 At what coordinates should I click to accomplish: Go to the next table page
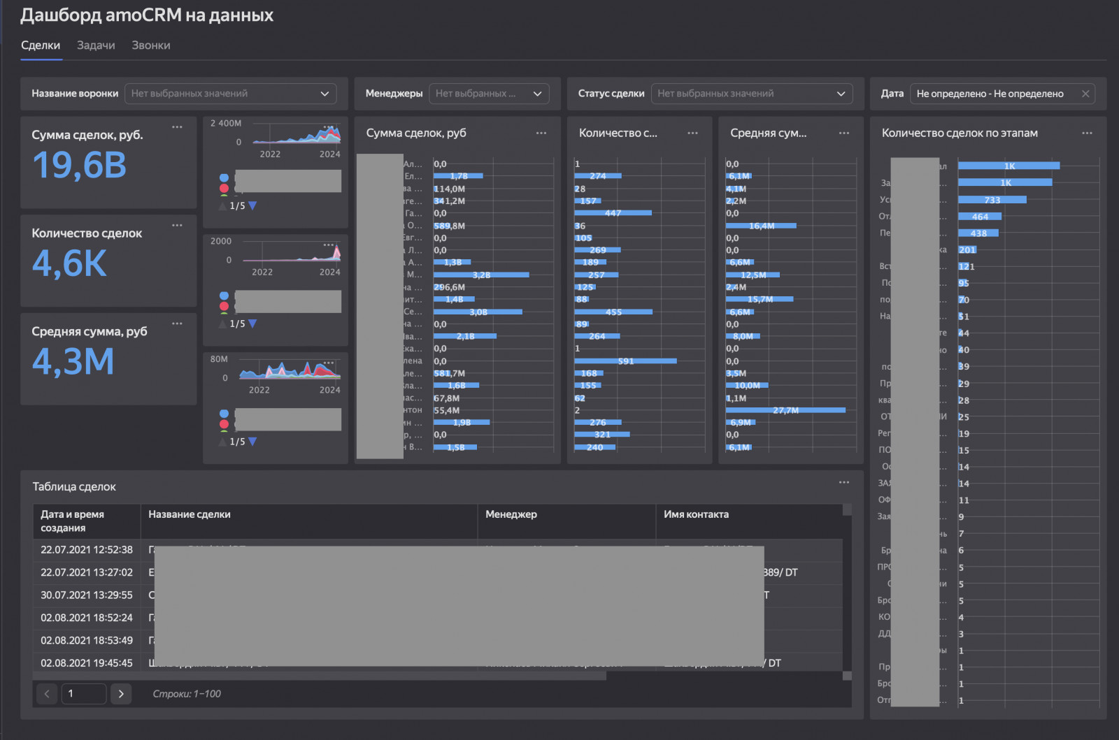click(x=121, y=694)
